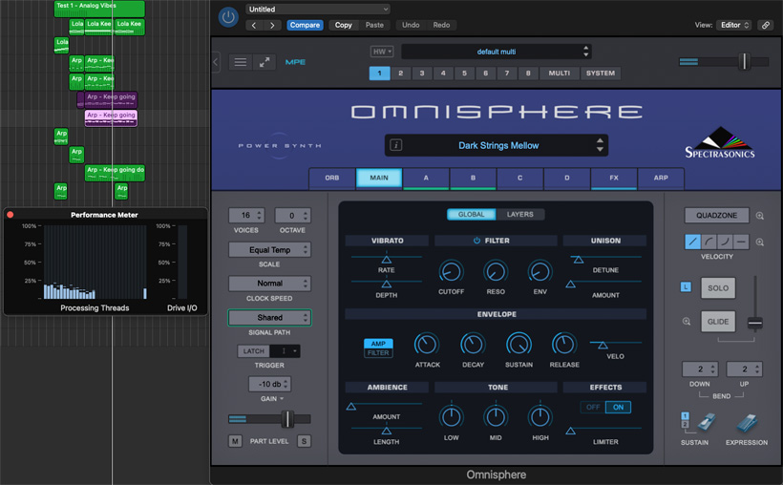Collapse the left sidebar chevron of plugin
Screen dimensions: 783x485
(216, 62)
